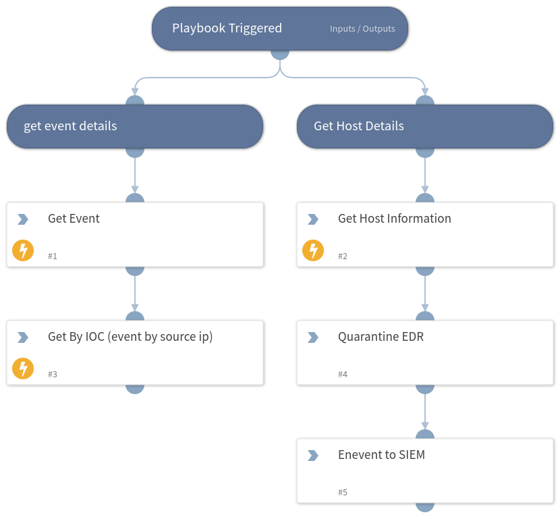Click the chevron icon on Enevent to SIEM
This screenshot has width=560, height=519.
tap(313, 456)
